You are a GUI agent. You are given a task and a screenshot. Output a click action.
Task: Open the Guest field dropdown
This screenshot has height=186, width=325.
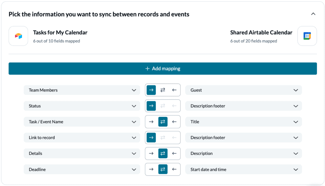(x=243, y=90)
